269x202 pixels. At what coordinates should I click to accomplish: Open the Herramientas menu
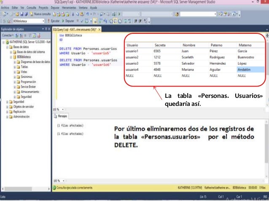click(69, 8)
